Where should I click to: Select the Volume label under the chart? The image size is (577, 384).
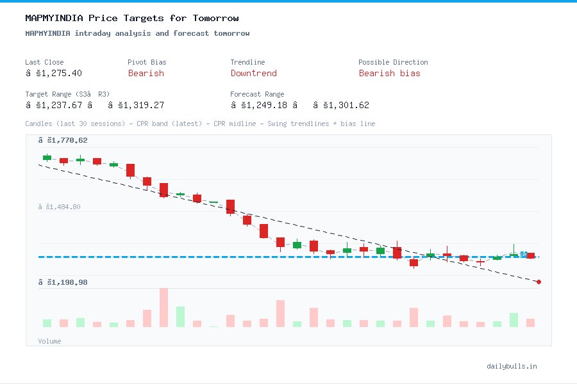(49, 341)
